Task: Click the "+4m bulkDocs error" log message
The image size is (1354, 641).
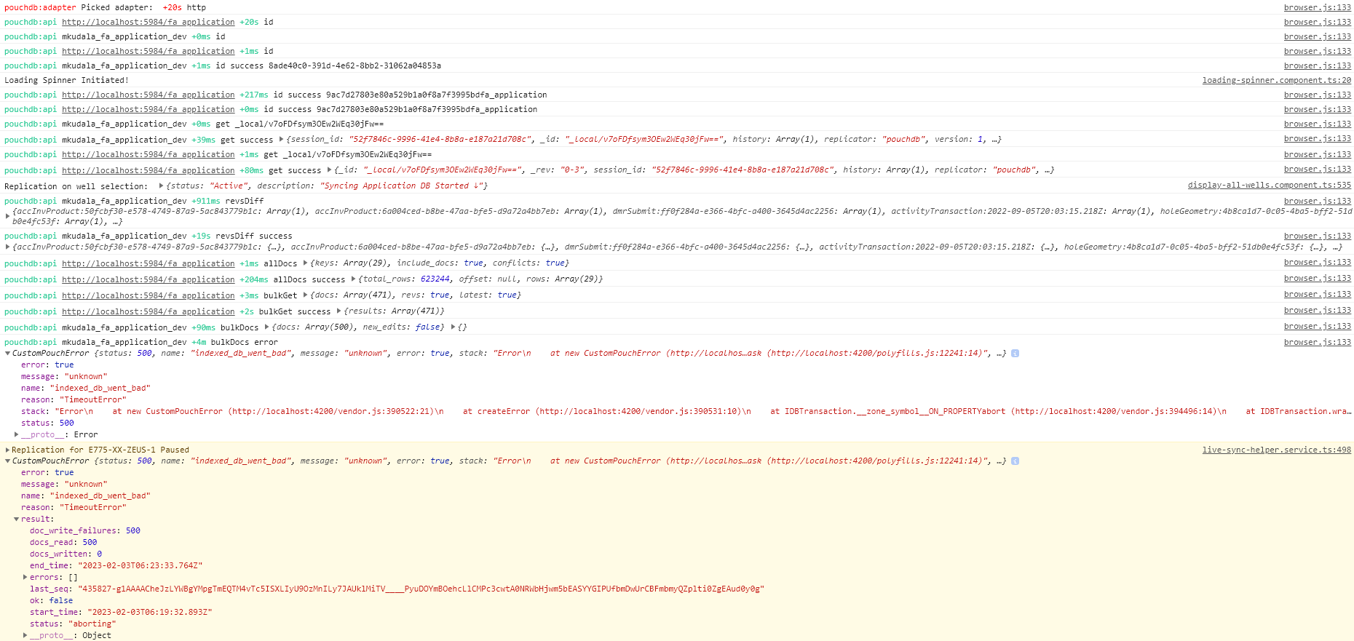Action: (234, 342)
